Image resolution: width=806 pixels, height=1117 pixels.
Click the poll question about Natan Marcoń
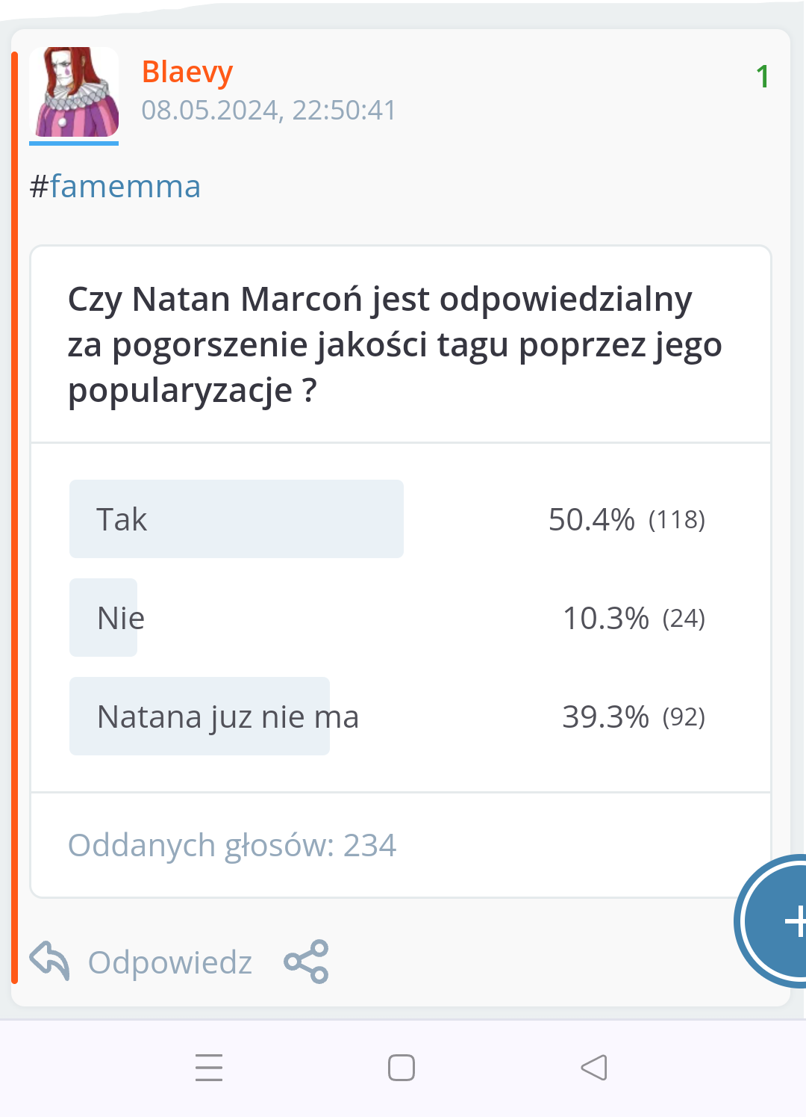pos(395,344)
